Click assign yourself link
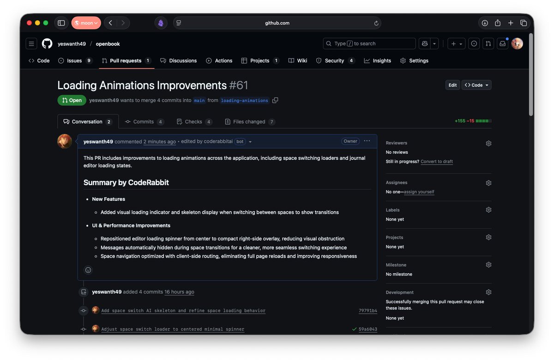The height and width of the screenshot is (361, 554). pyautogui.click(x=419, y=192)
